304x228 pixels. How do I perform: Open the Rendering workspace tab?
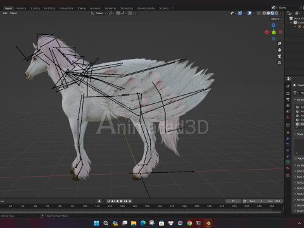[110, 8]
